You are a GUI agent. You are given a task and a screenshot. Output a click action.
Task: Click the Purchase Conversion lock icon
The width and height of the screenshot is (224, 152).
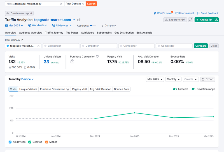(72, 61)
